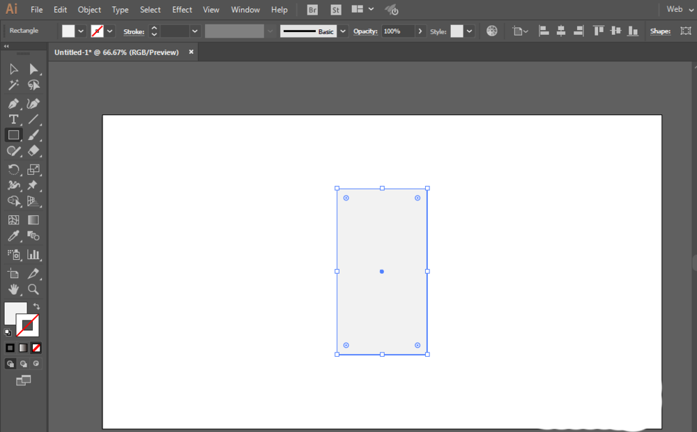Activate the Zoom tool
Viewport: 697px width, 432px height.
click(x=33, y=289)
